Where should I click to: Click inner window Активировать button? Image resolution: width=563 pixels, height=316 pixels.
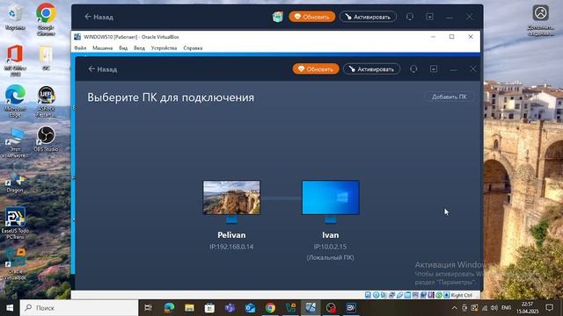click(x=371, y=68)
